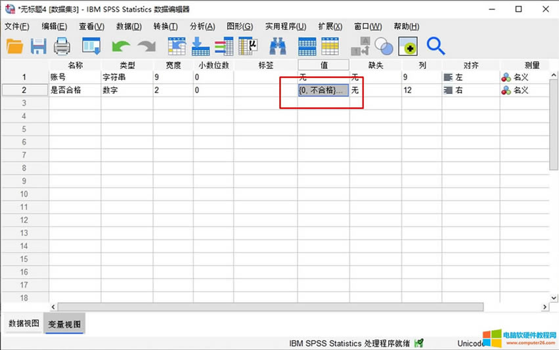This screenshot has width=559, height=350.
Task: Click the type cell 字符串
Action: coord(127,77)
